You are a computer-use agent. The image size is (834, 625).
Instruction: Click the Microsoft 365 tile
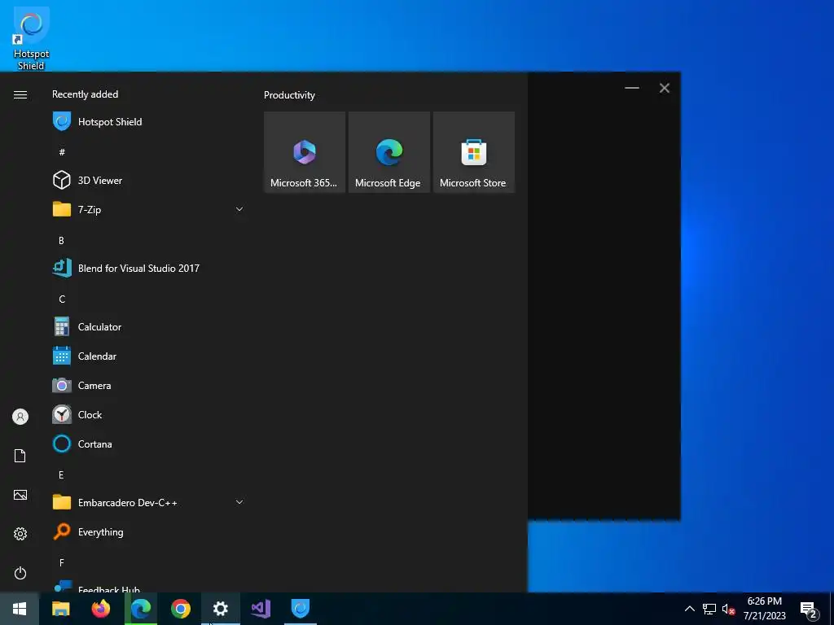tap(305, 152)
